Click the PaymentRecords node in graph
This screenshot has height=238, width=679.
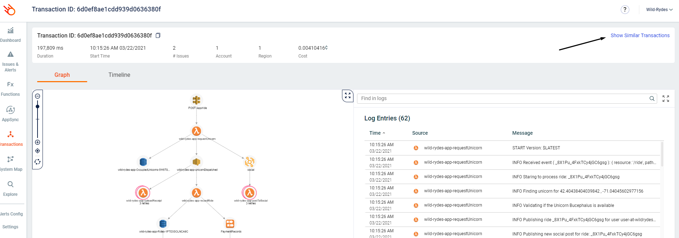pos(230,224)
